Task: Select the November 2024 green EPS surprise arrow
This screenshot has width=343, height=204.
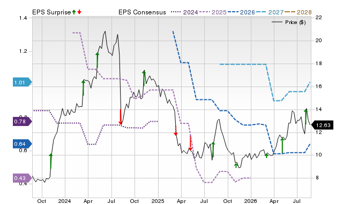Action: (x=144, y=78)
